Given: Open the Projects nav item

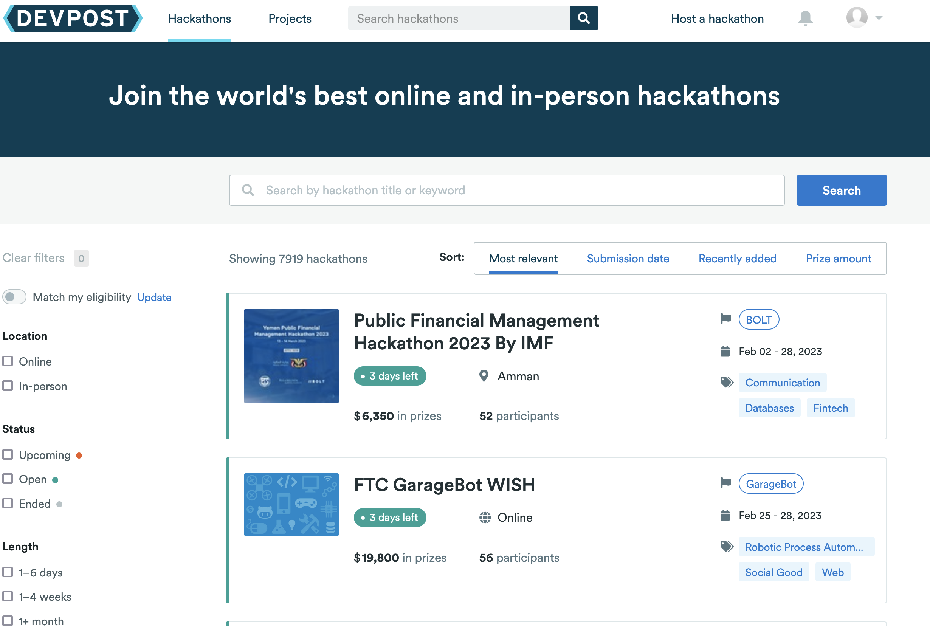Looking at the screenshot, I should (x=290, y=19).
